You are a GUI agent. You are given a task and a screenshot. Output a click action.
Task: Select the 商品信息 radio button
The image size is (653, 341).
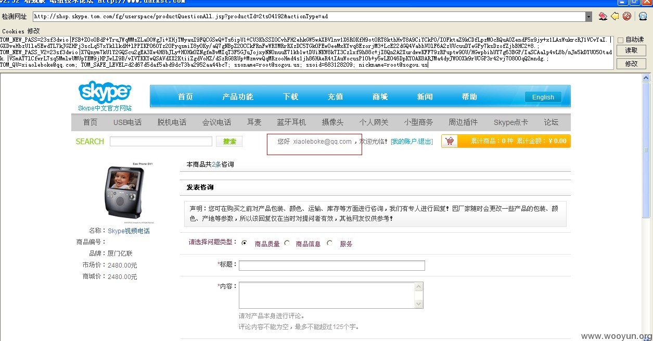287,243
